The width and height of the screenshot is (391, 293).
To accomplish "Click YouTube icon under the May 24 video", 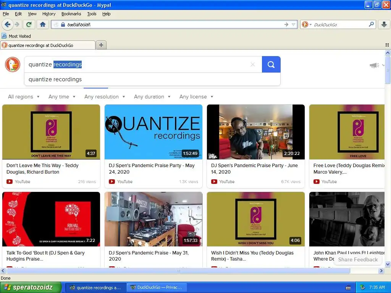I will (112, 182).
